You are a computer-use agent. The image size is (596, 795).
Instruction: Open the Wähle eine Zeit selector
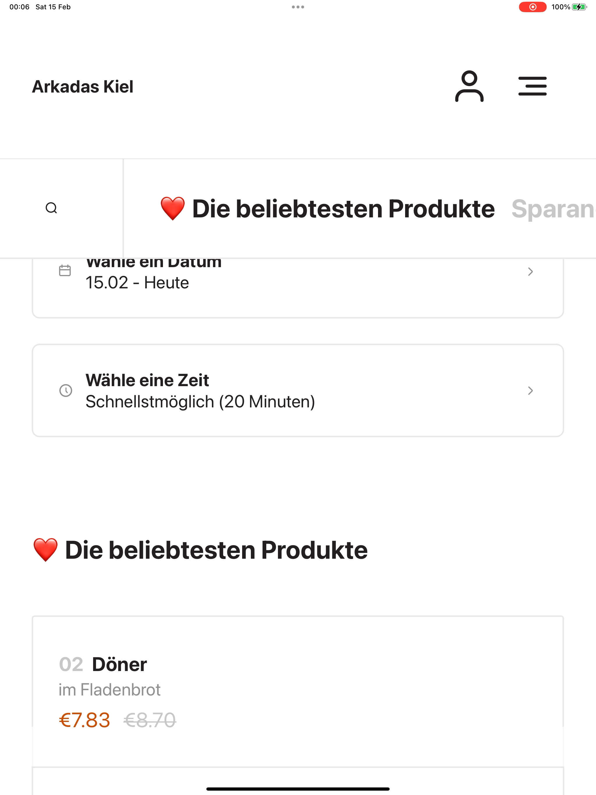point(298,391)
